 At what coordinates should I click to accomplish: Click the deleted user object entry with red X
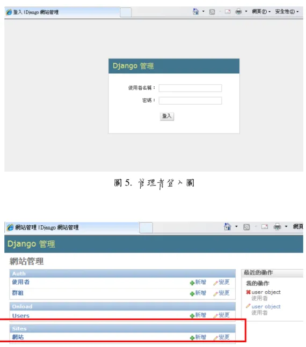coord(266,292)
